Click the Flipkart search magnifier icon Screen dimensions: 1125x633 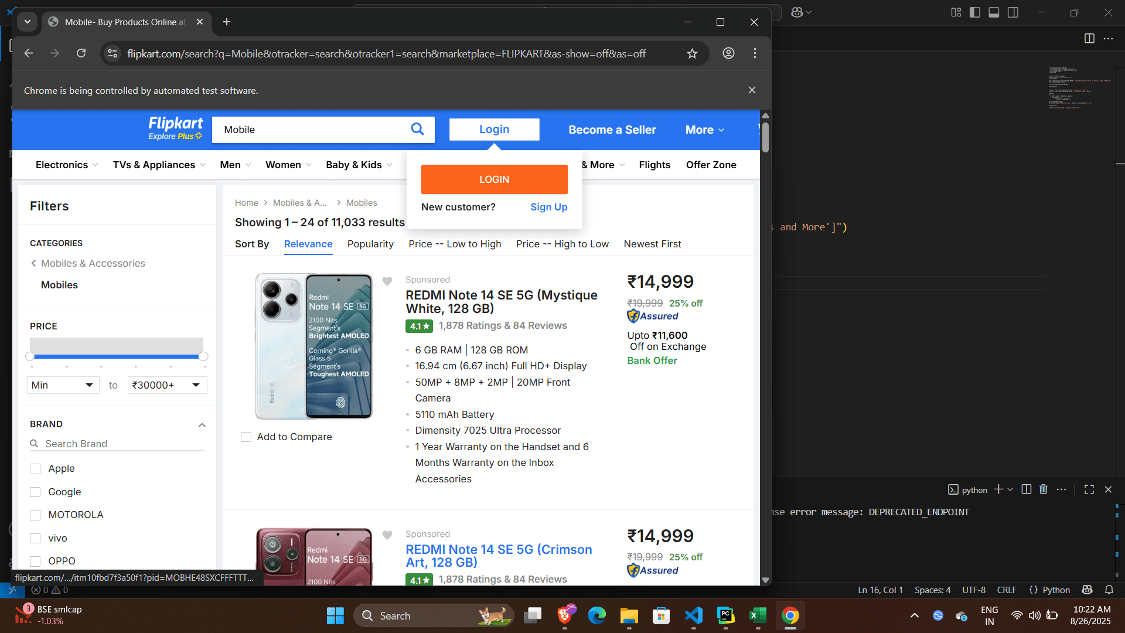417,129
